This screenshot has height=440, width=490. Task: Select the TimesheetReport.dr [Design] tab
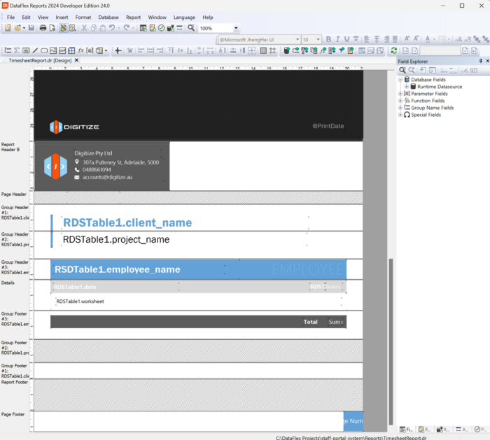pos(38,61)
